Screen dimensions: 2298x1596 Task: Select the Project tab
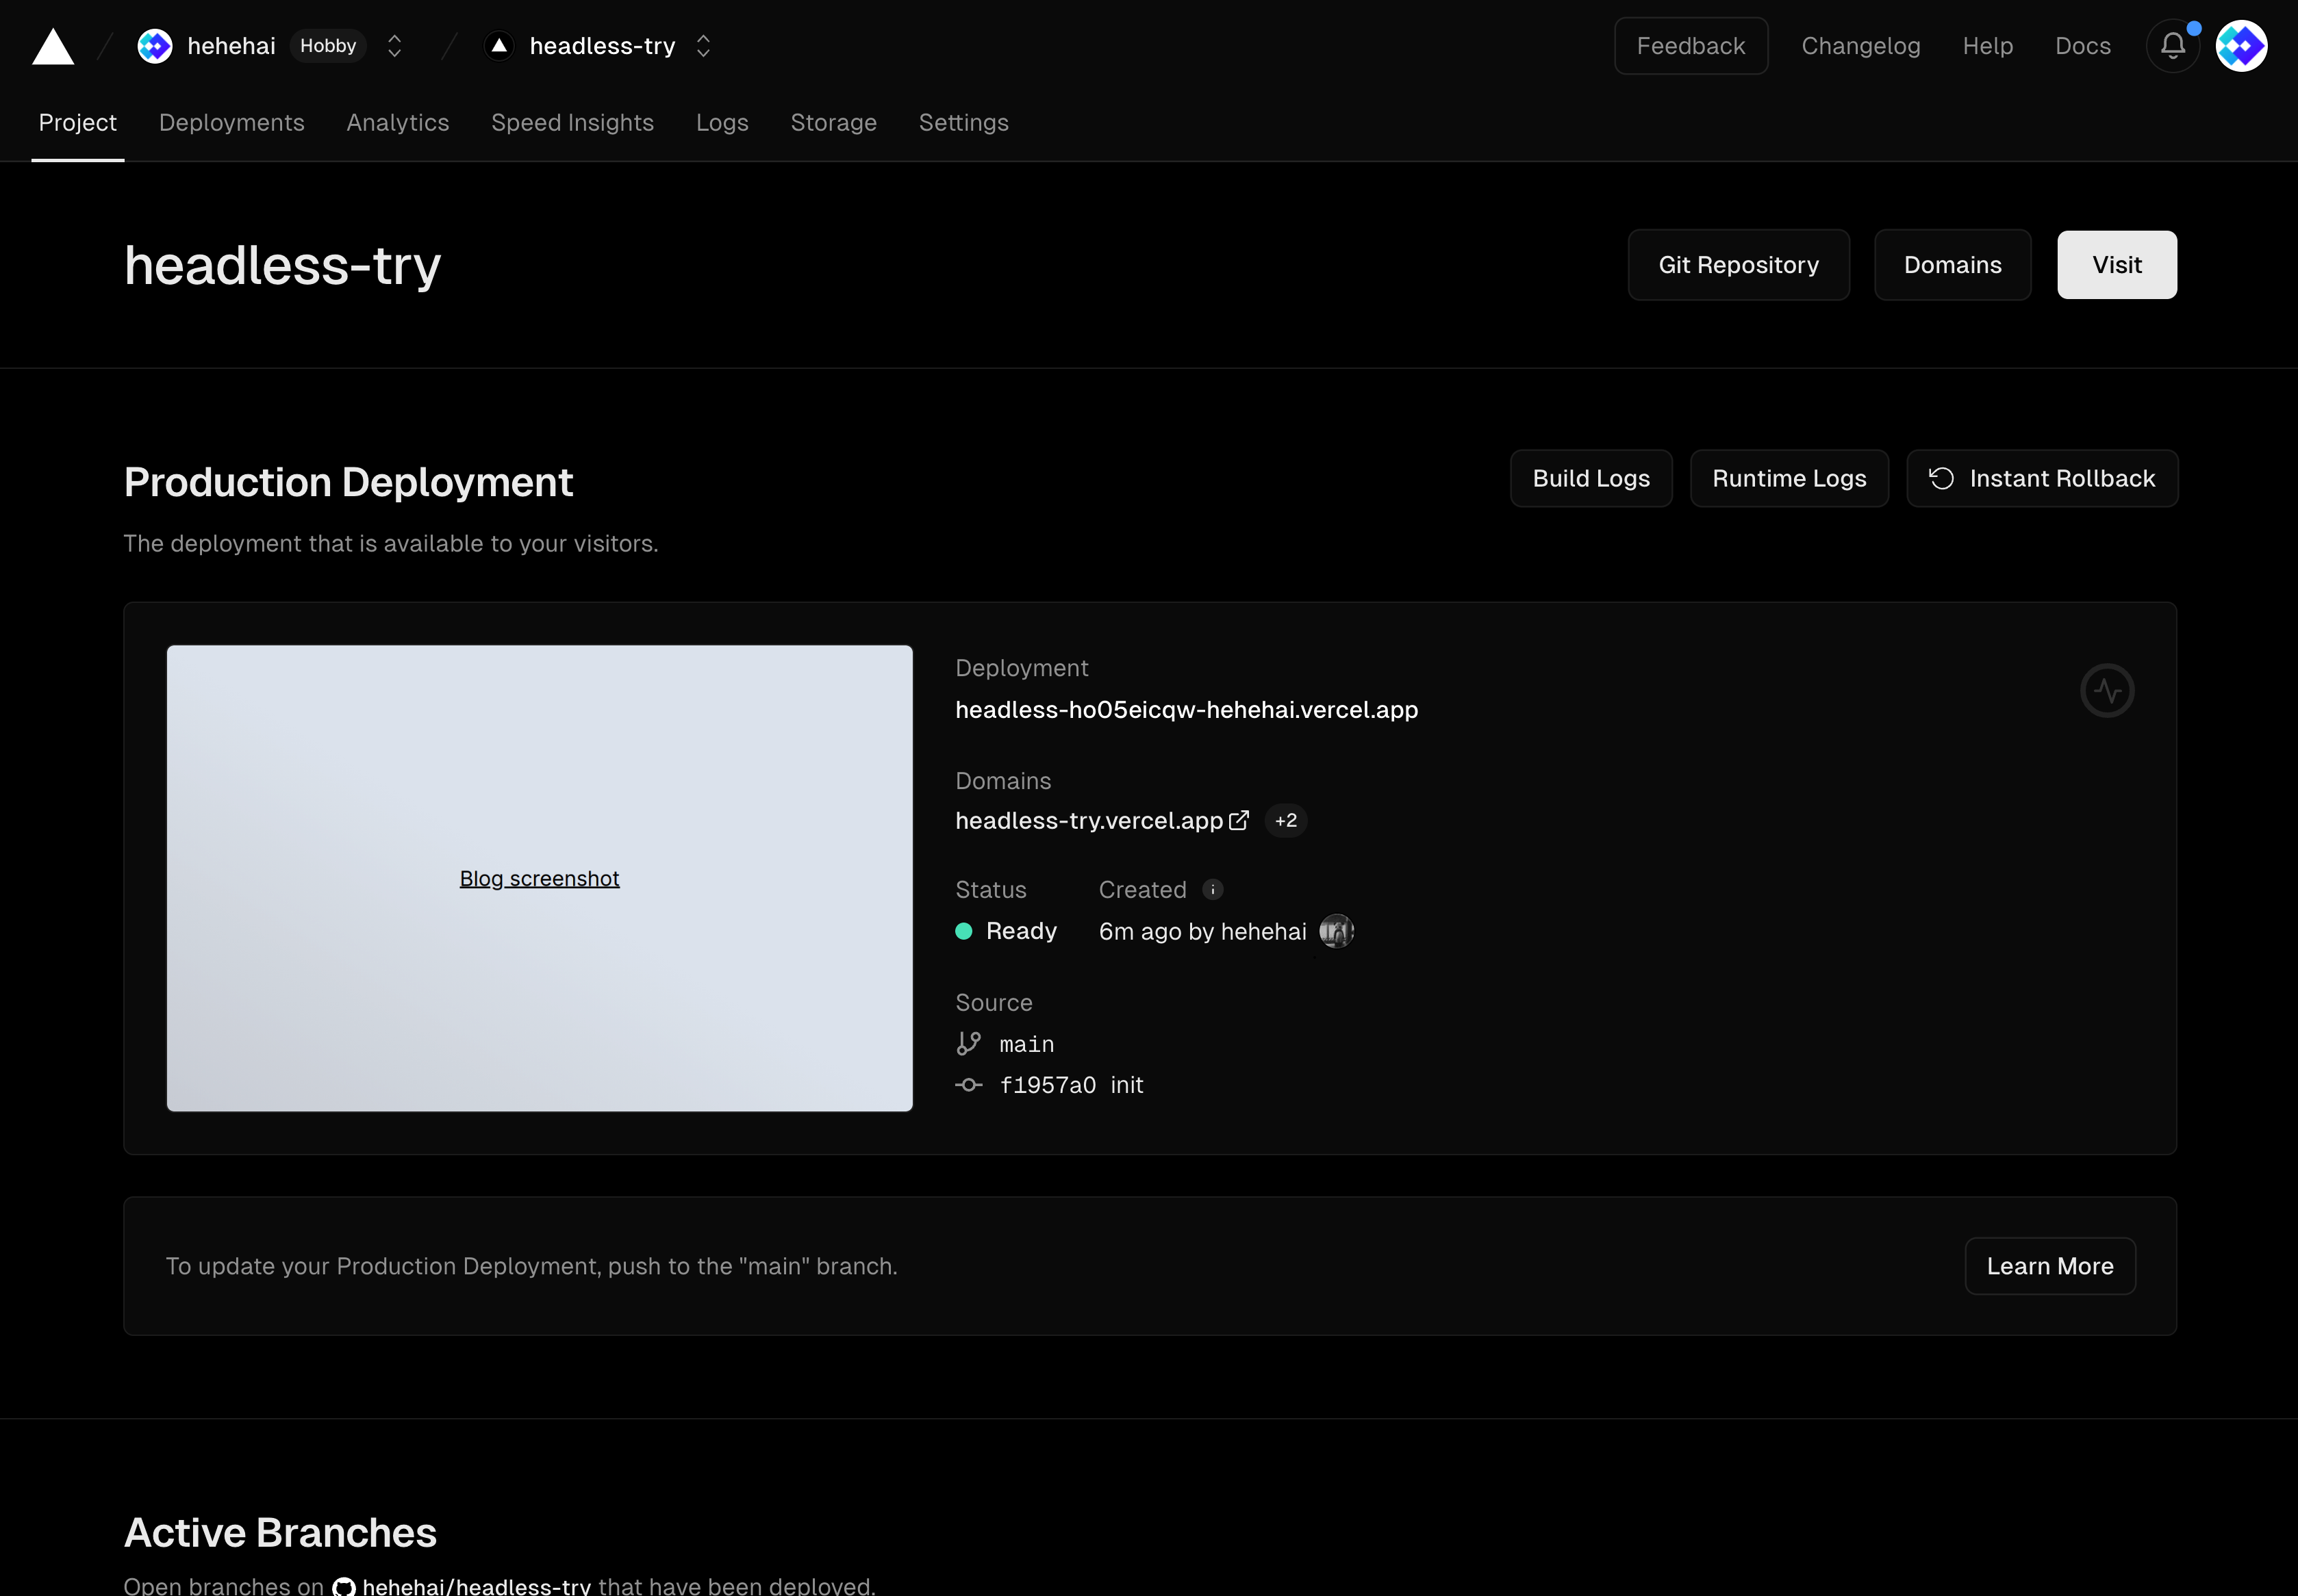(x=78, y=122)
